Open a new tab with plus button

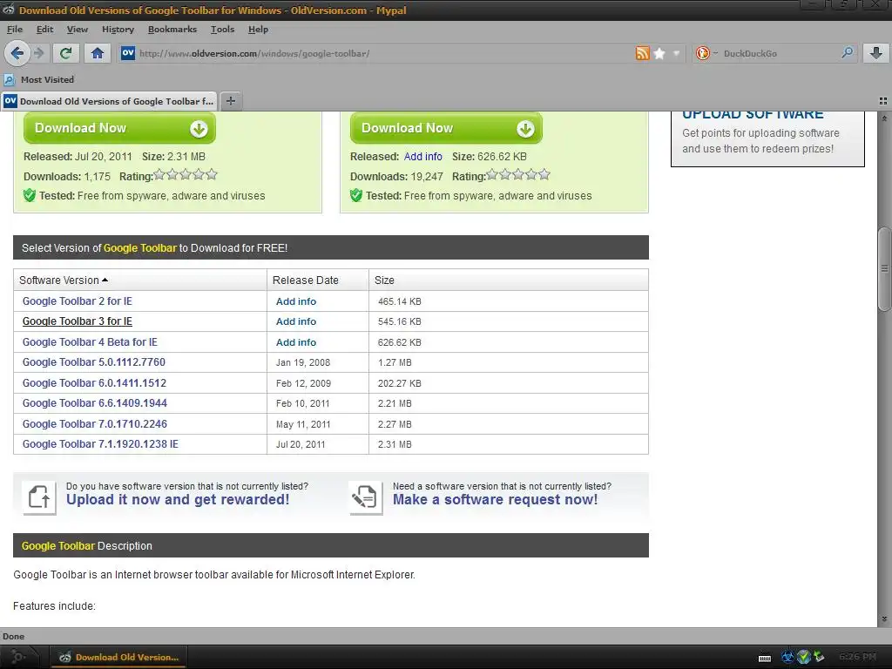click(x=230, y=101)
